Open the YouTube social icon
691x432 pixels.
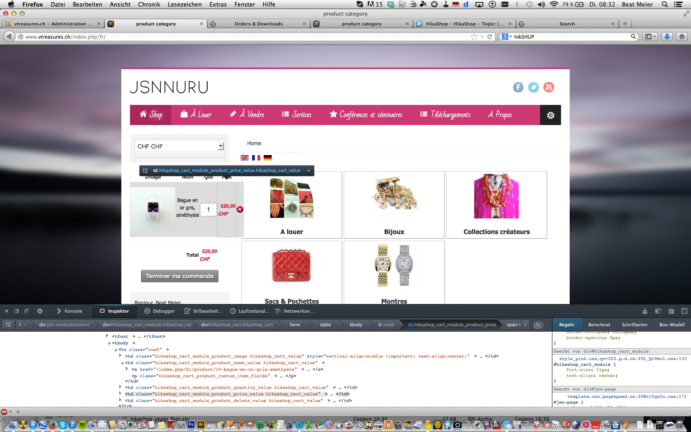point(549,87)
